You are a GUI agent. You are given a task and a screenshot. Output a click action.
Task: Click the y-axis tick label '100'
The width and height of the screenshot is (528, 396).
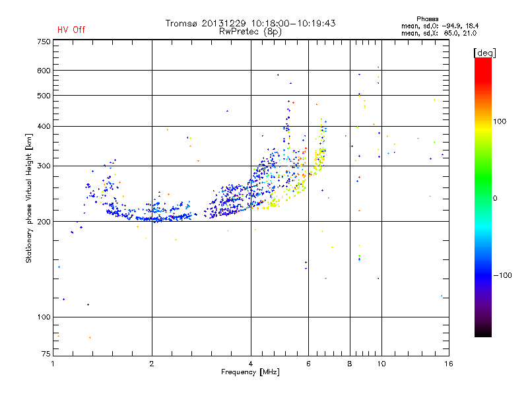pos(44,317)
